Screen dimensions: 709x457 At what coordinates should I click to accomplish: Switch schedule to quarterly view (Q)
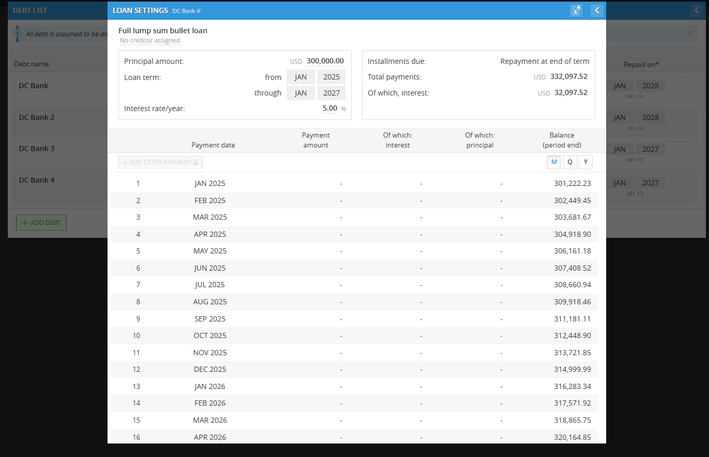point(570,162)
